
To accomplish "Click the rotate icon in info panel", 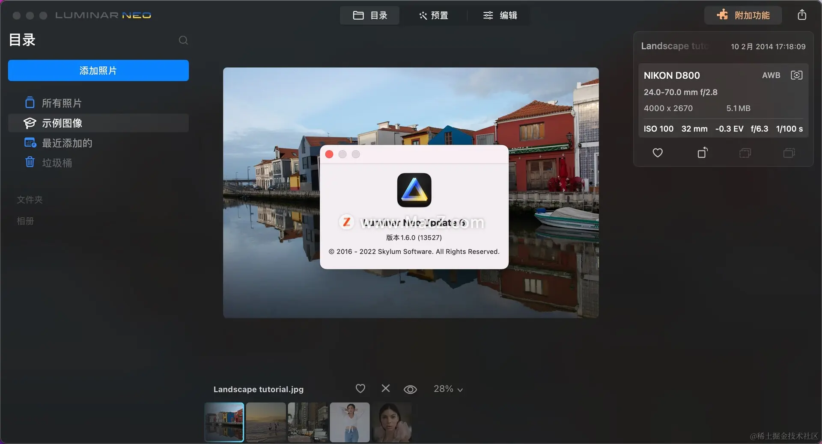I will (x=702, y=153).
